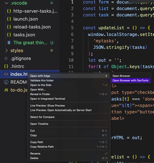Open the Open with Edge submenu arrow
Screen dimensions: 154x163
click(106, 76)
